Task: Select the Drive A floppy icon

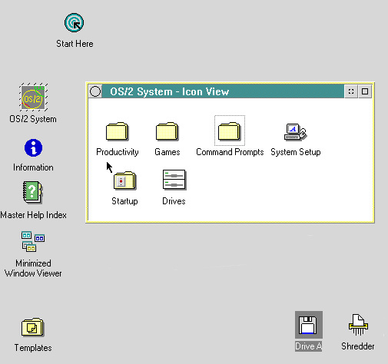Action: tap(309, 325)
